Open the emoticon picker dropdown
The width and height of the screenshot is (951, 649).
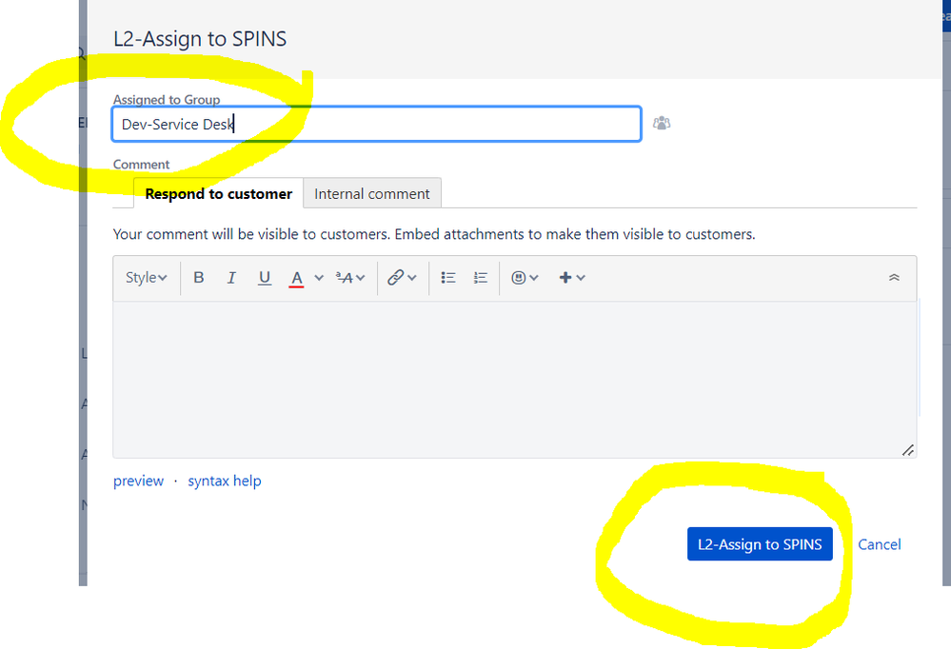(525, 277)
